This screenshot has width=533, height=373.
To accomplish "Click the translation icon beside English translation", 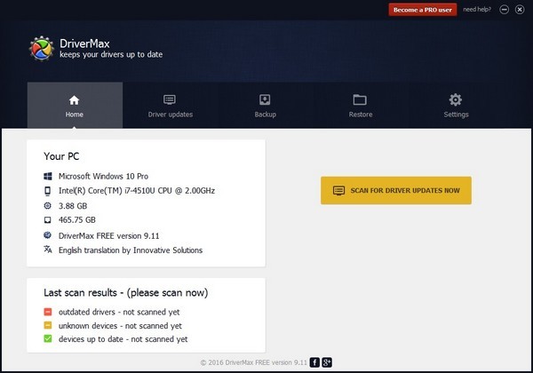I will click(x=48, y=250).
